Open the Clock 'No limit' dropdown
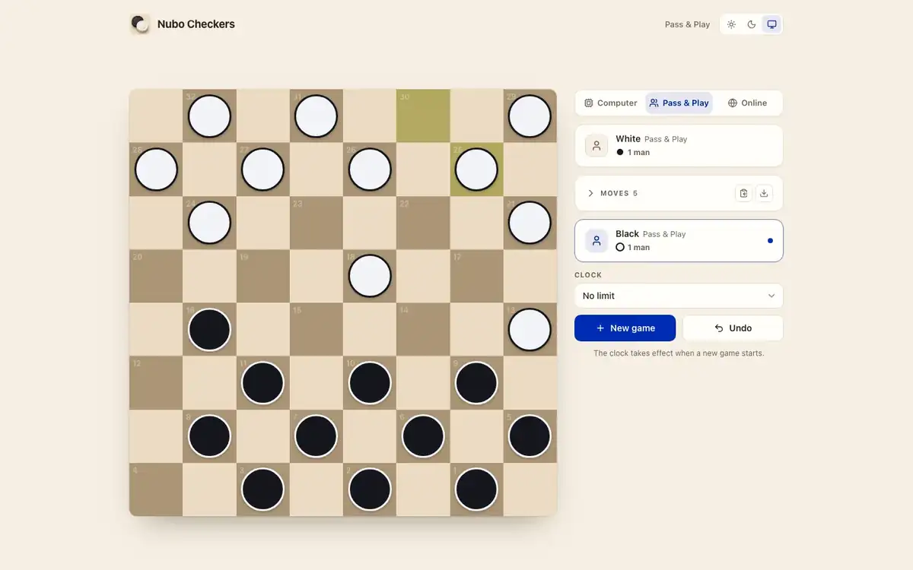This screenshot has height=570, width=913. (x=679, y=296)
